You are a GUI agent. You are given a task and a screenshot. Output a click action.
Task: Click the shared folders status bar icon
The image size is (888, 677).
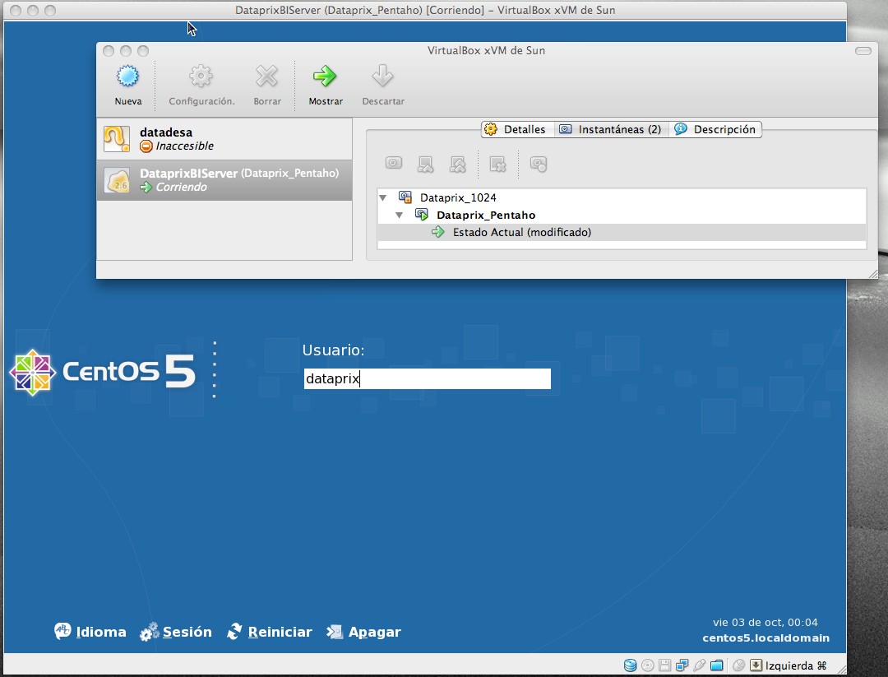(717, 665)
